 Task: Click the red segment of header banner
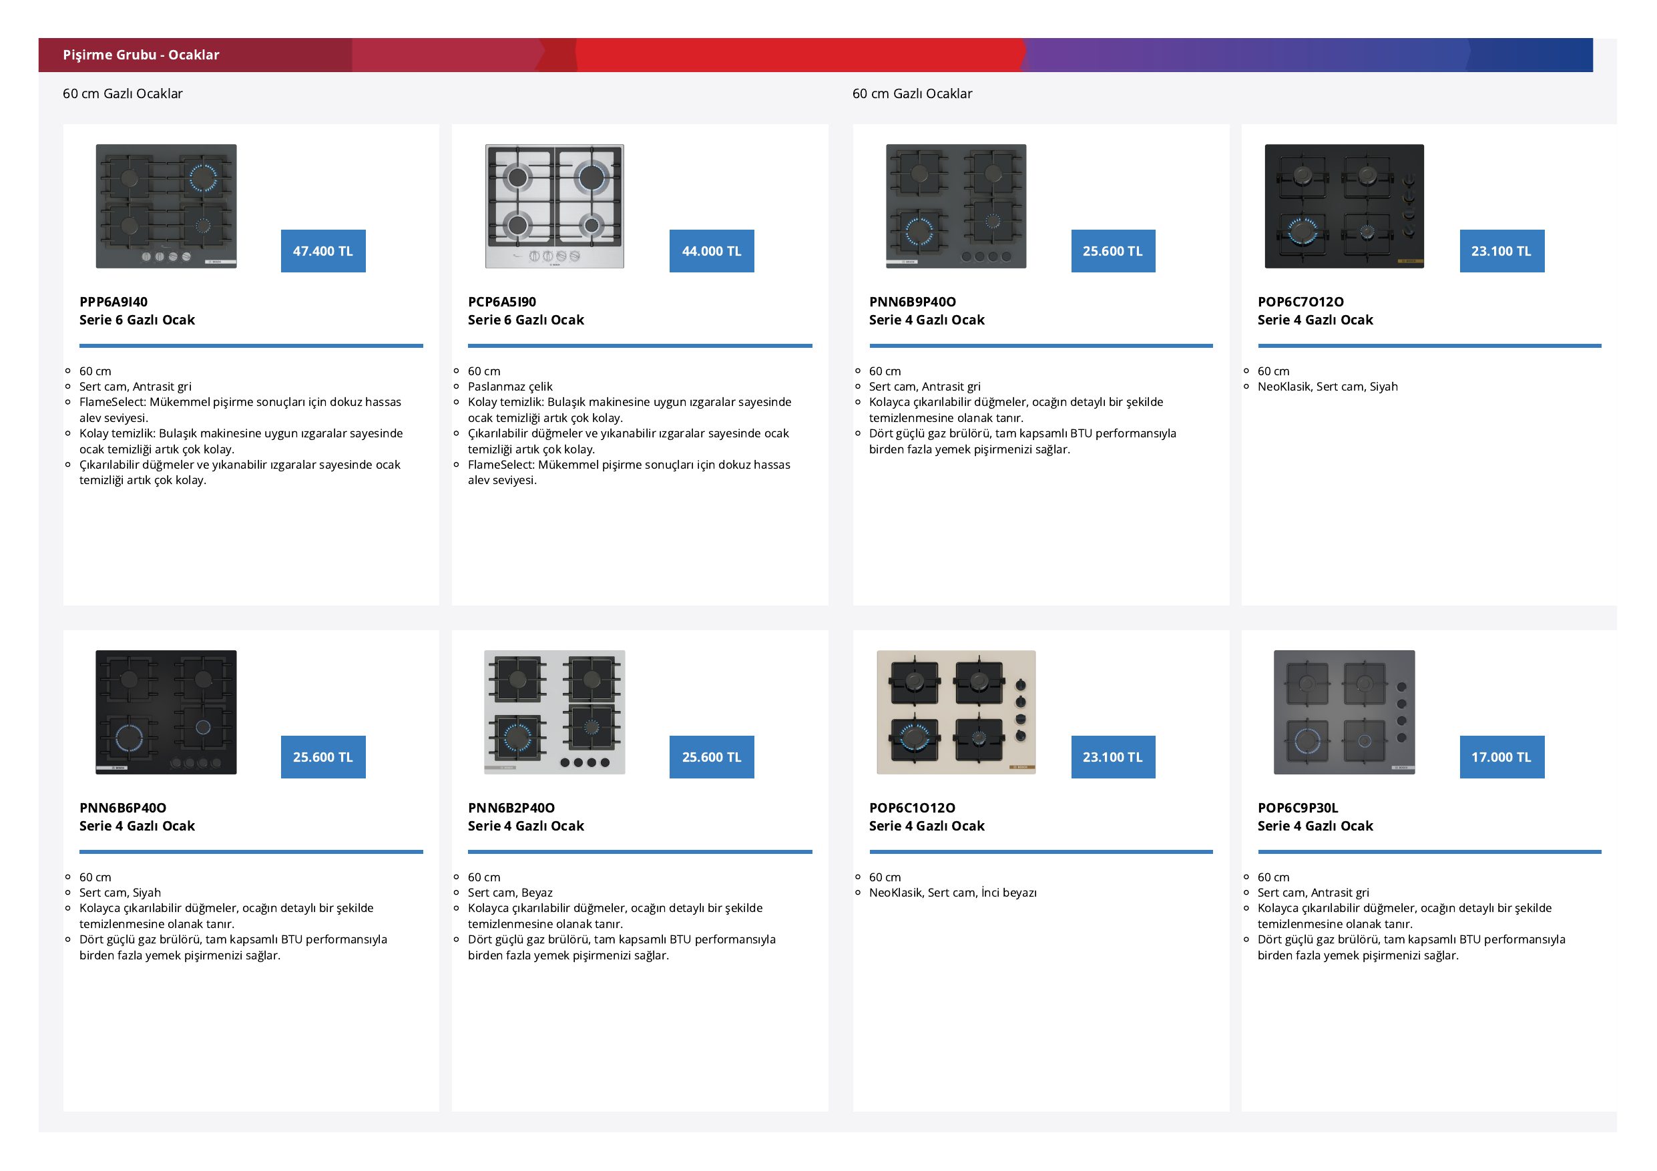pyautogui.click(x=800, y=55)
